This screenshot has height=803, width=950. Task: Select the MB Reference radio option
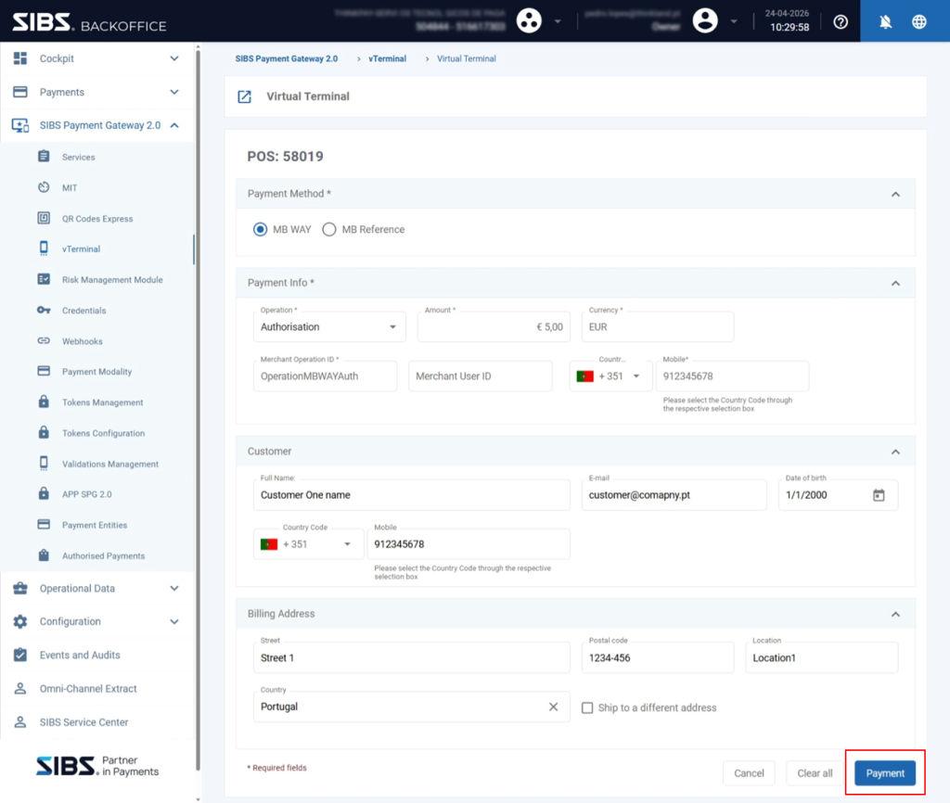pyautogui.click(x=329, y=230)
